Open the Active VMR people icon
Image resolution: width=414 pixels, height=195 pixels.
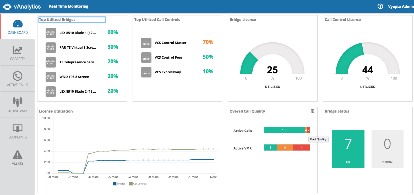[x=18, y=102]
